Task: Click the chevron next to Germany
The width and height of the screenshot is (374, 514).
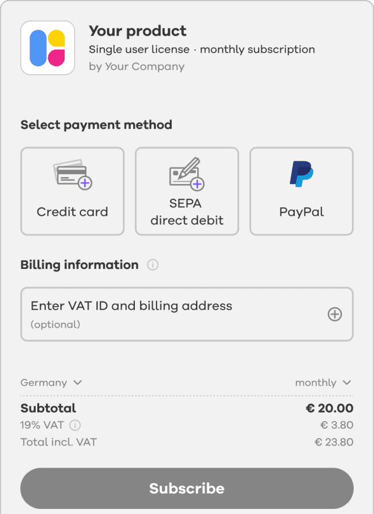Action: (x=78, y=383)
